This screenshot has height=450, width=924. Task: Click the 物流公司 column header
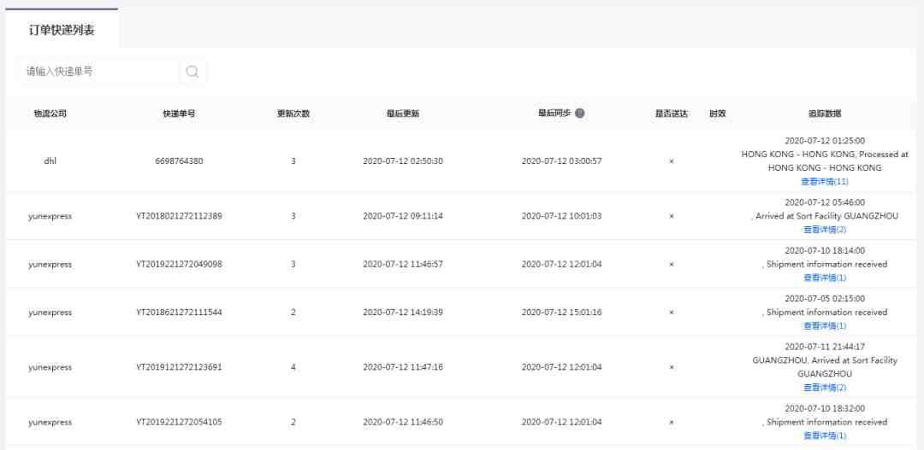coord(50,114)
